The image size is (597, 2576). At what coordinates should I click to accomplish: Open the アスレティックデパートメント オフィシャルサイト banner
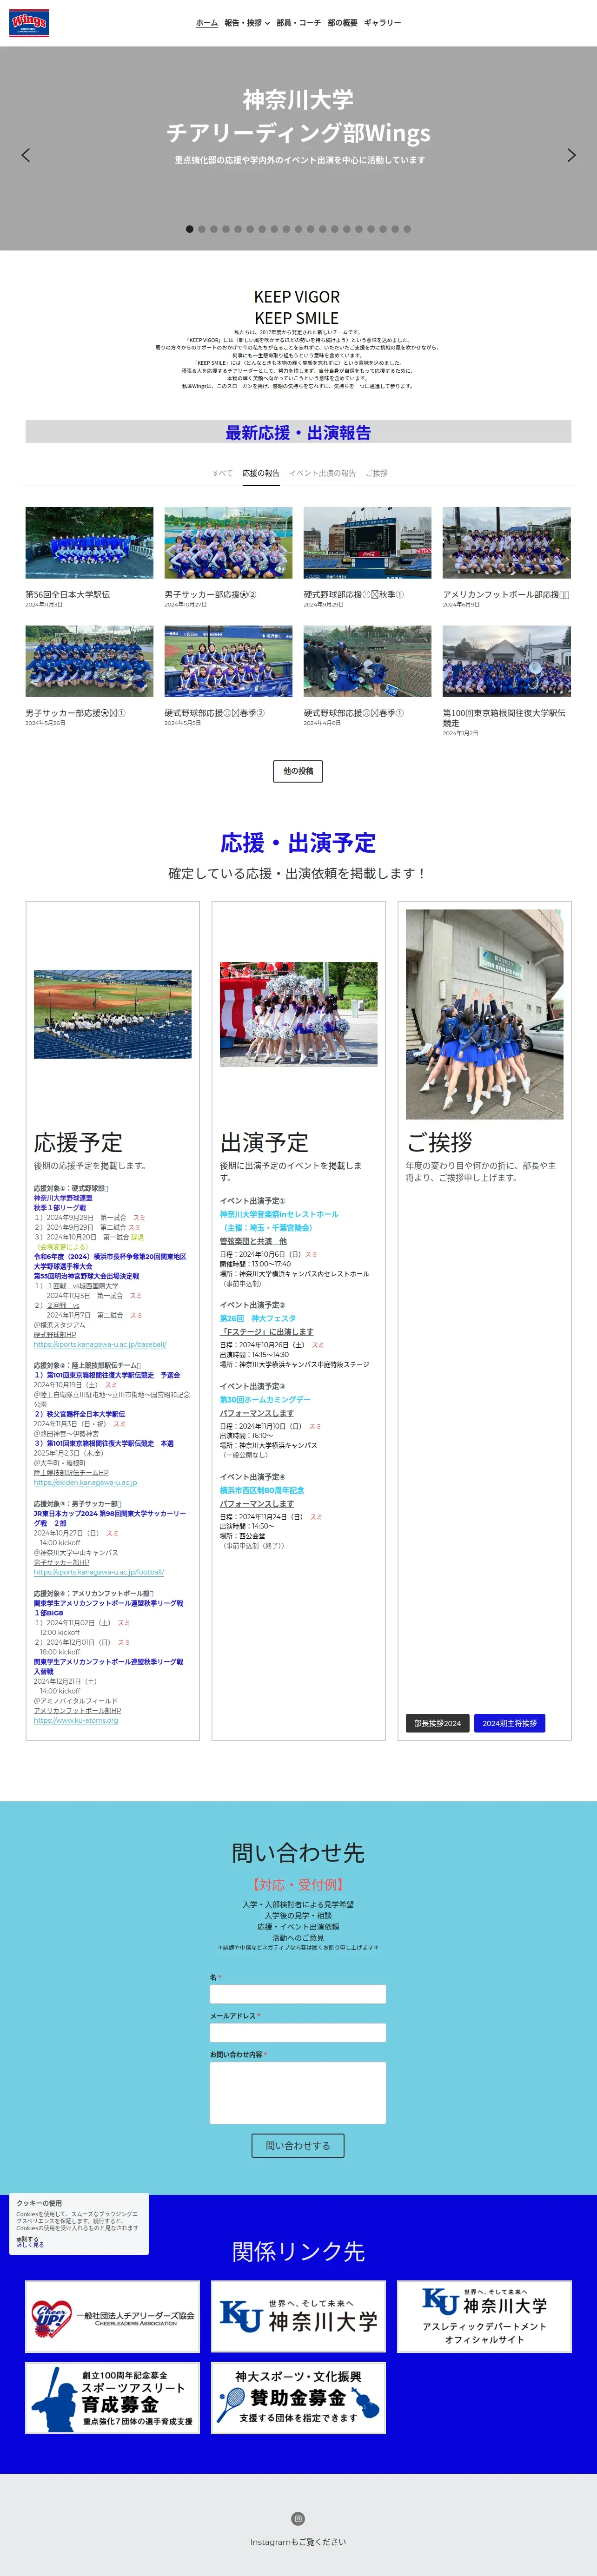click(484, 2316)
